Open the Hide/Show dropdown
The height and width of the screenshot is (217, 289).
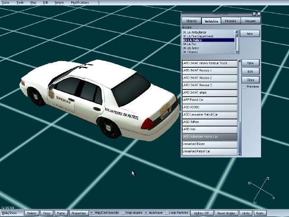click(12, 213)
